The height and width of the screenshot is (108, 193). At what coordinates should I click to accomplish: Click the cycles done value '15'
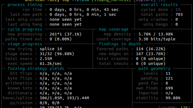pyautogui.click(x=178, y=10)
